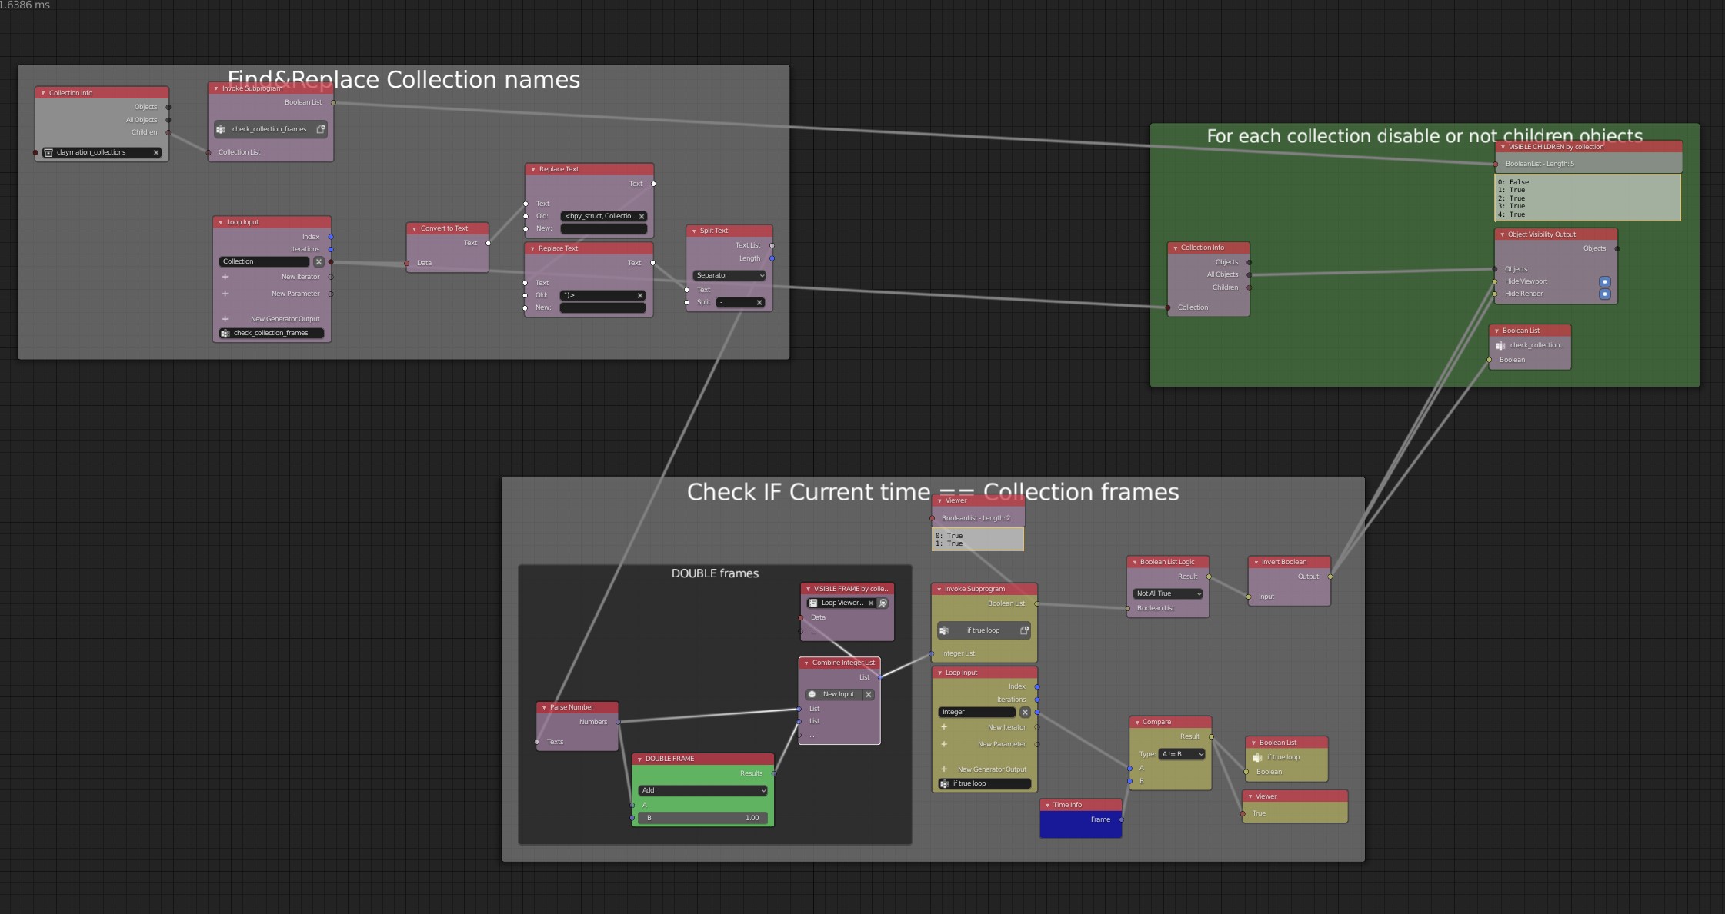Click plus icon next to New Parameter in Collection loop

(x=225, y=294)
